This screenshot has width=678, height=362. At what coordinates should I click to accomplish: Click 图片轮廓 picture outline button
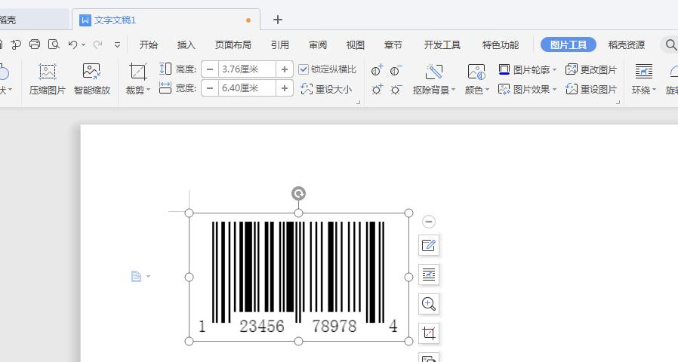coord(524,69)
